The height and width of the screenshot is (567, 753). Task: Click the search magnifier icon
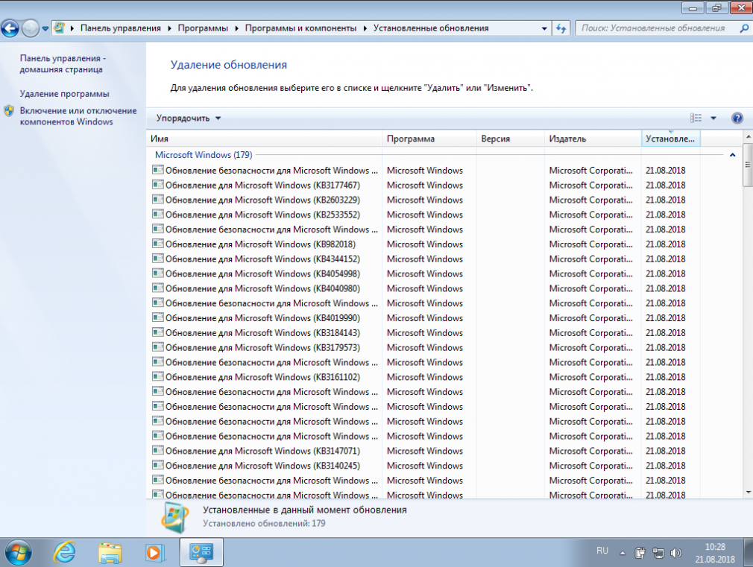(x=743, y=28)
